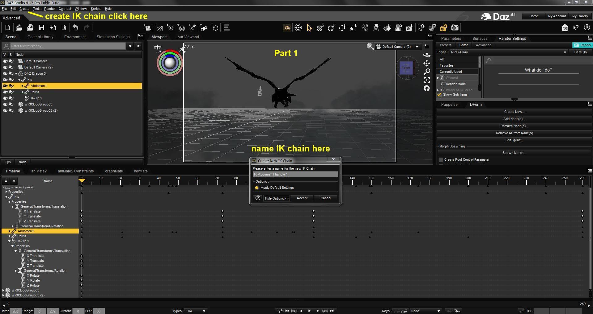Click the Import file icon
Image resolution: width=593 pixels, height=314 pixels.
pos(53,28)
